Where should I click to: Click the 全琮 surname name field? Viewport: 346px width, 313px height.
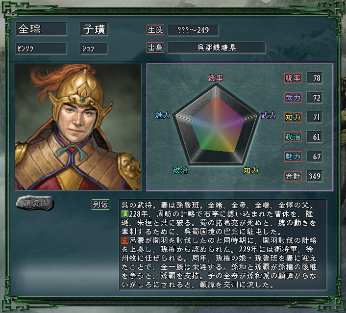tap(41, 29)
